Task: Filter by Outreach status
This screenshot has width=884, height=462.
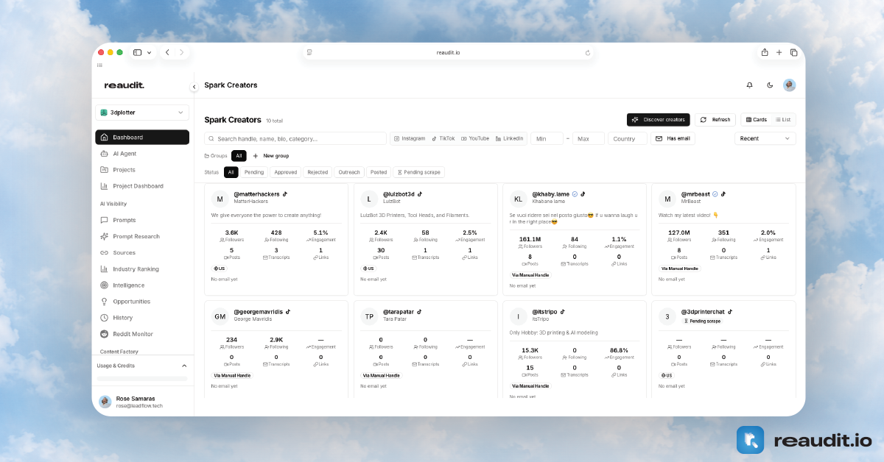Action: [x=349, y=172]
